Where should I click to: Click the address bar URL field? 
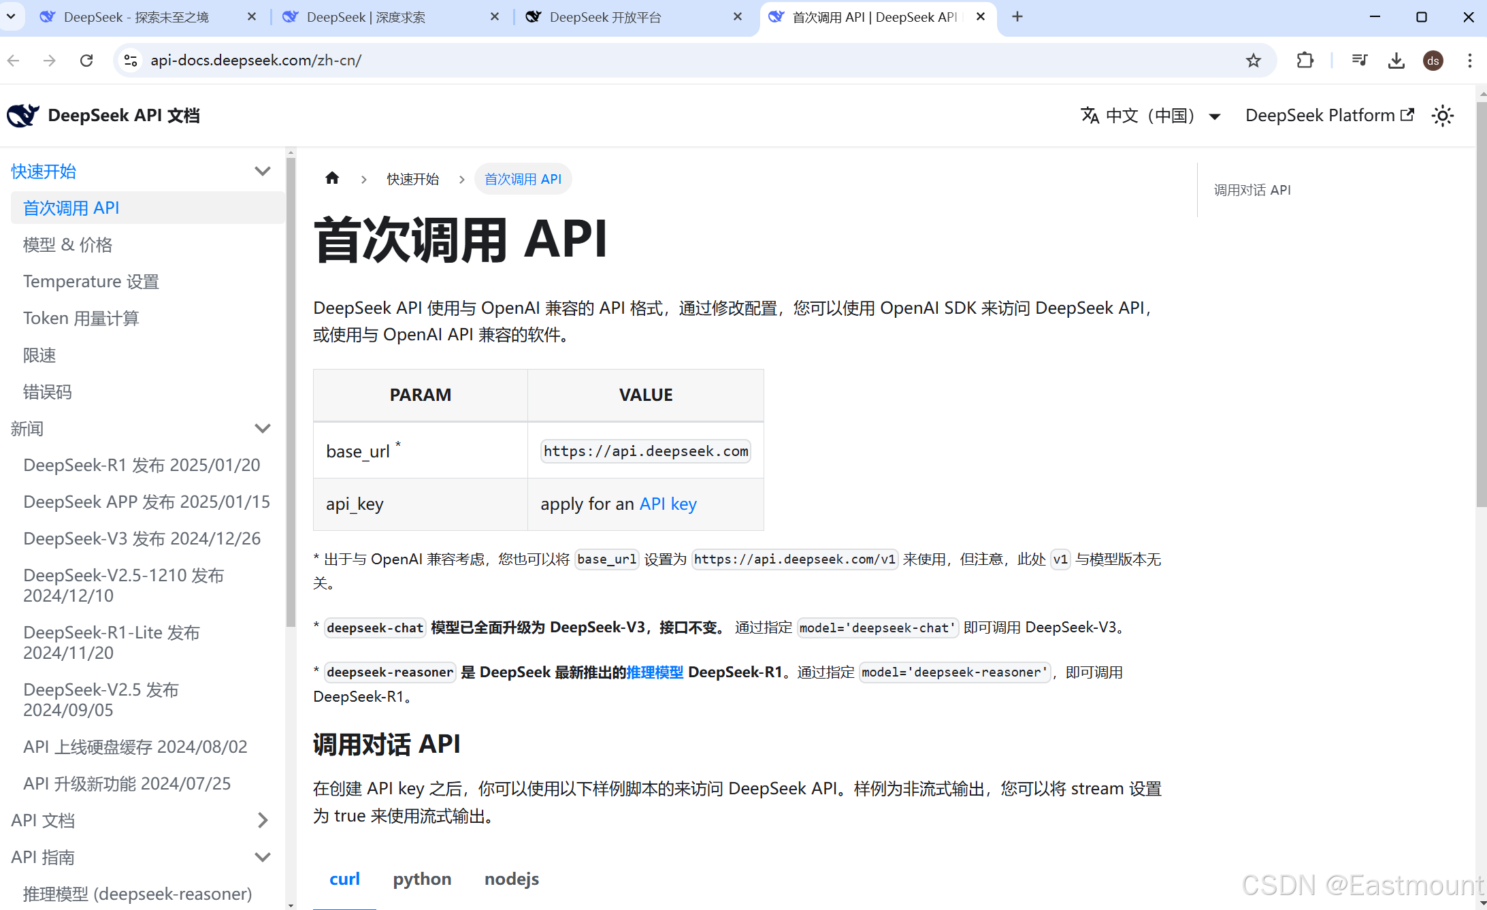click(x=612, y=61)
